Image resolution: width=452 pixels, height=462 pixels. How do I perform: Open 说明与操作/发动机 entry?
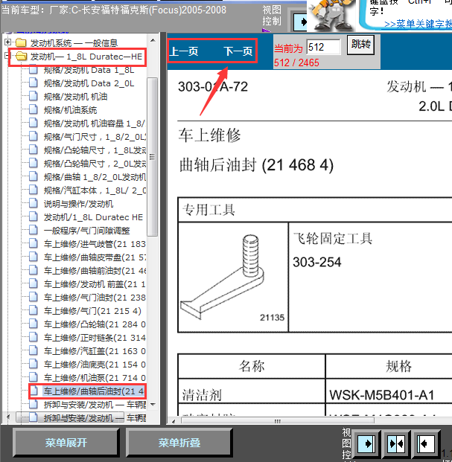click(x=78, y=204)
